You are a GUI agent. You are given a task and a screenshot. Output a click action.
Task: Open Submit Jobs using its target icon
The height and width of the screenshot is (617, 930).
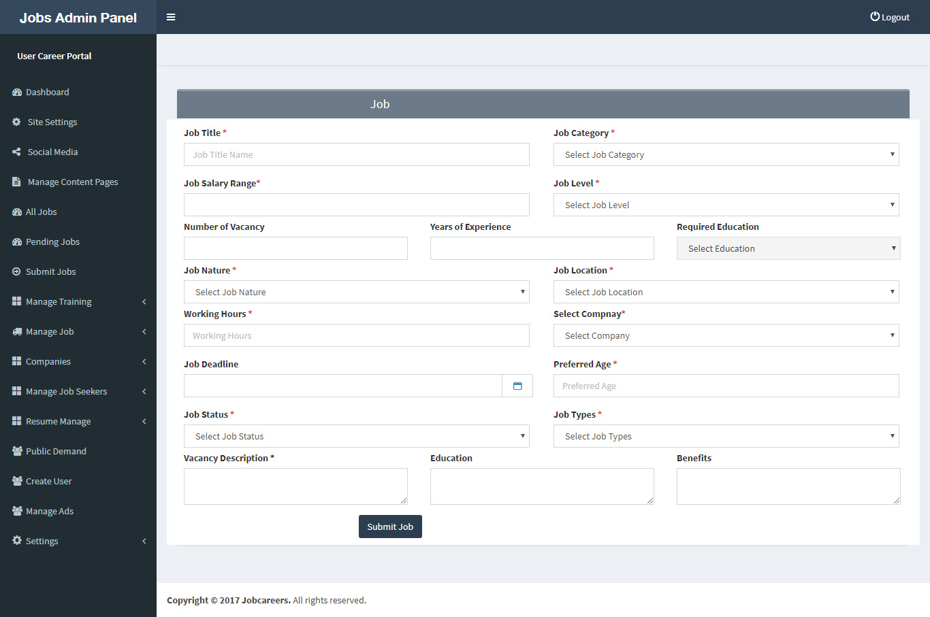(16, 271)
